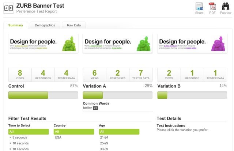Select All under the Country filter
The height and width of the screenshot is (151, 234).
tap(74, 132)
